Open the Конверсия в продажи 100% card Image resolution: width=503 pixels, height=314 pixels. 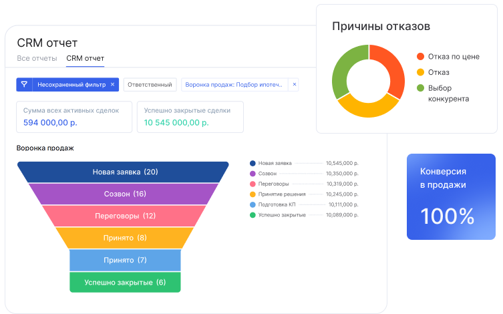click(x=452, y=196)
